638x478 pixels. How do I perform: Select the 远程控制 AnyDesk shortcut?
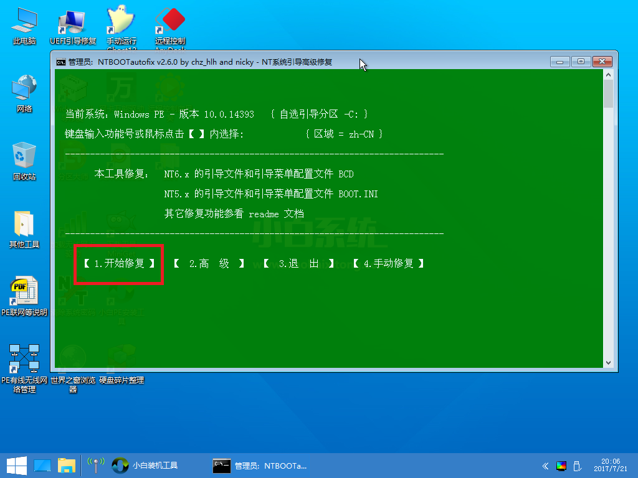tap(170, 27)
